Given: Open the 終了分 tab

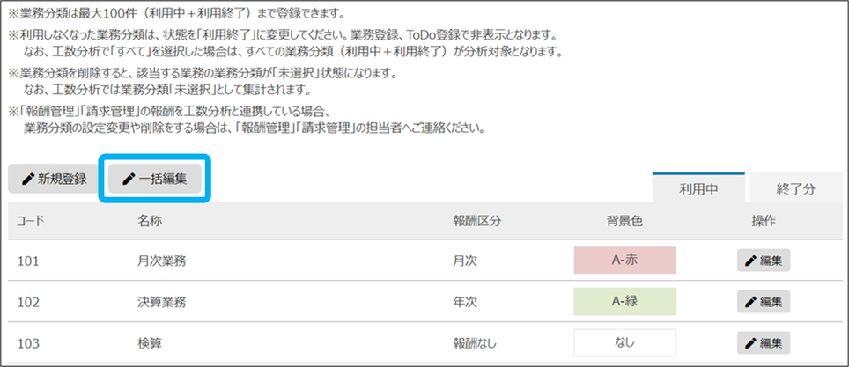Looking at the screenshot, I should pos(795,188).
